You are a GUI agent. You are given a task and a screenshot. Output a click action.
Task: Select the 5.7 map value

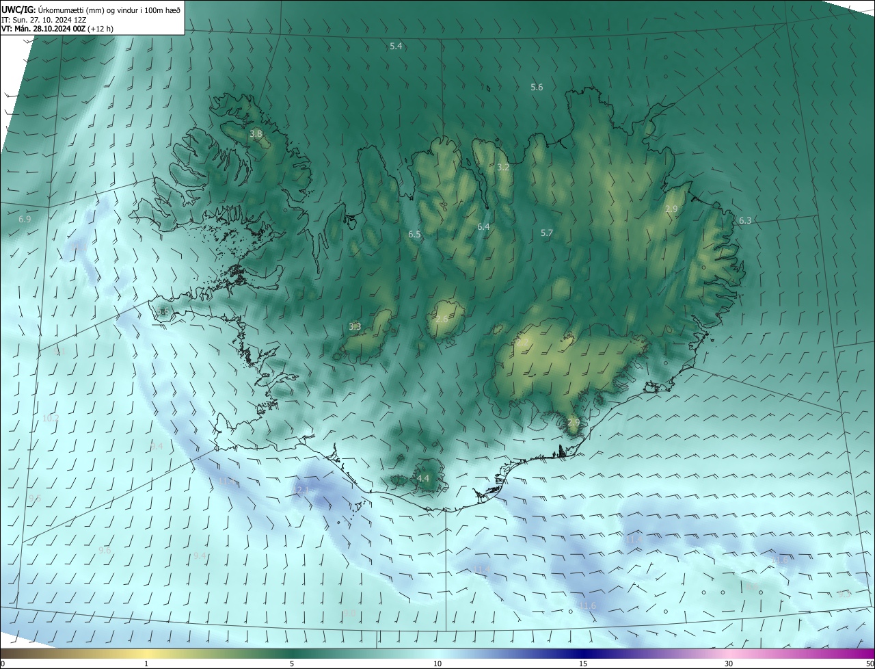click(x=546, y=233)
